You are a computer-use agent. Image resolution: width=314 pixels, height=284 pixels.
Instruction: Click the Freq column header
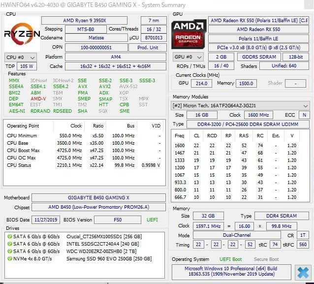(180, 136)
